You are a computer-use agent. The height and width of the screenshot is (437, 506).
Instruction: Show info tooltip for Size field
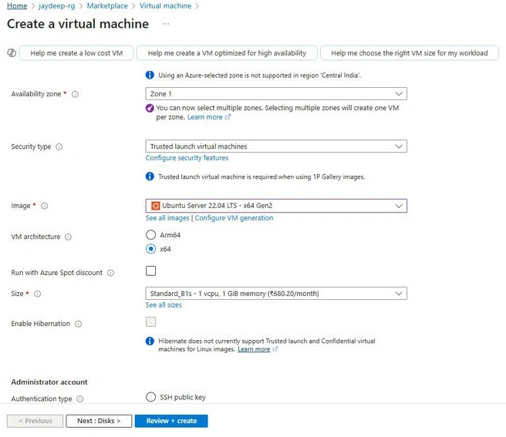[38, 294]
